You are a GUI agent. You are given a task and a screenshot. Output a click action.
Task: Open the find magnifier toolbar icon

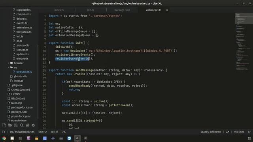click(22, 125)
